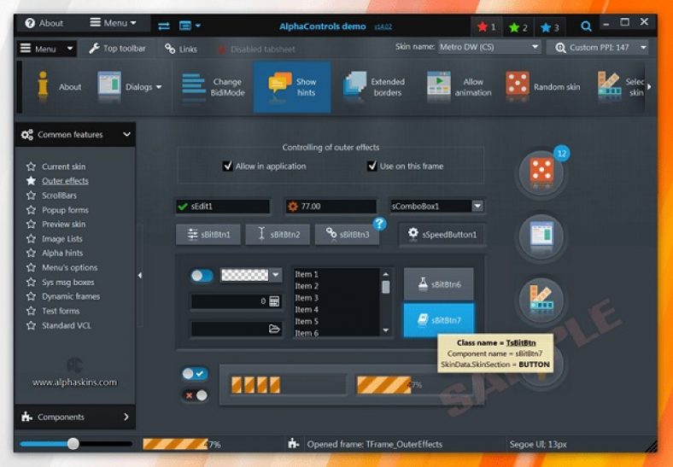Click sBitBtn1 button
Screen dimensions: 673x467
[x=208, y=235]
